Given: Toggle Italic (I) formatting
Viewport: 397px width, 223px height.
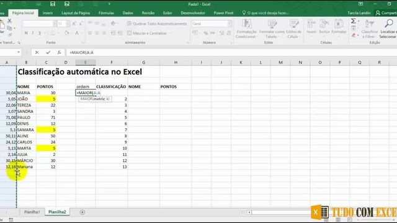Looking at the screenshot, I should pyautogui.click(x=33, y=33).
